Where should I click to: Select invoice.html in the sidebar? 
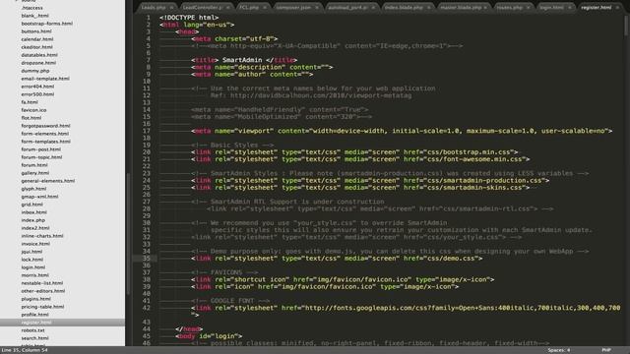pyautogui.click(x=35, y=244)
